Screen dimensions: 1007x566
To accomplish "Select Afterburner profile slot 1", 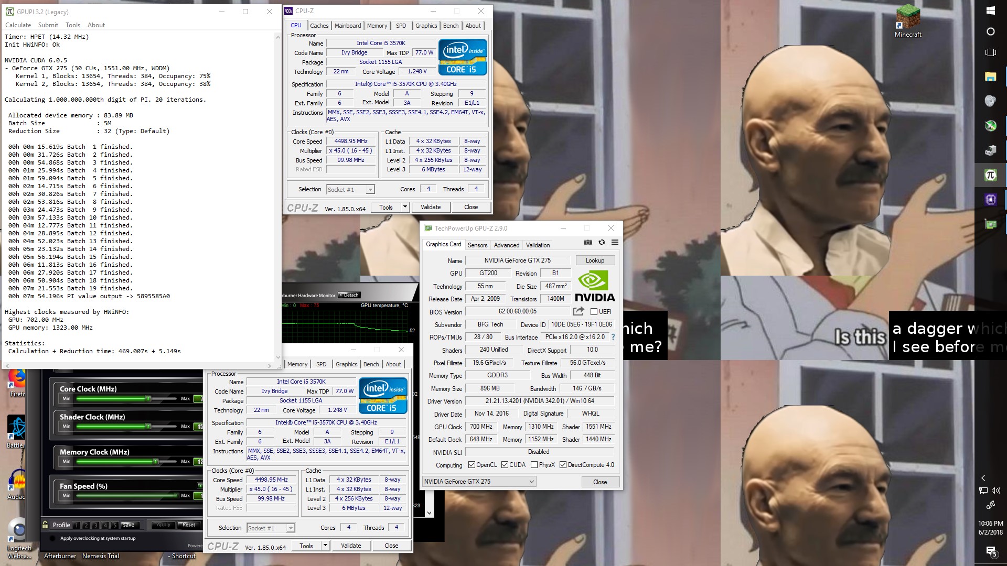I will tap(77, 525).
